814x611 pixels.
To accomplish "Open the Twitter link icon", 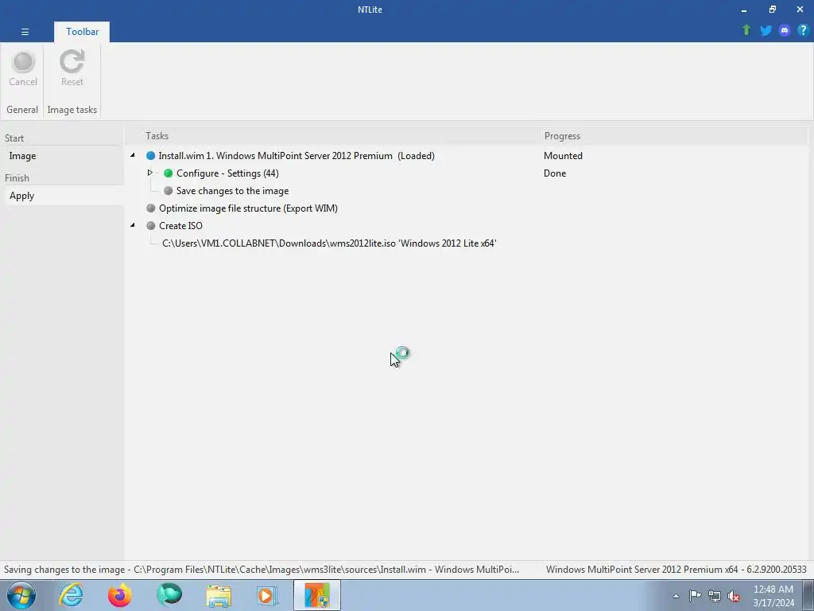I will point(766,30).
